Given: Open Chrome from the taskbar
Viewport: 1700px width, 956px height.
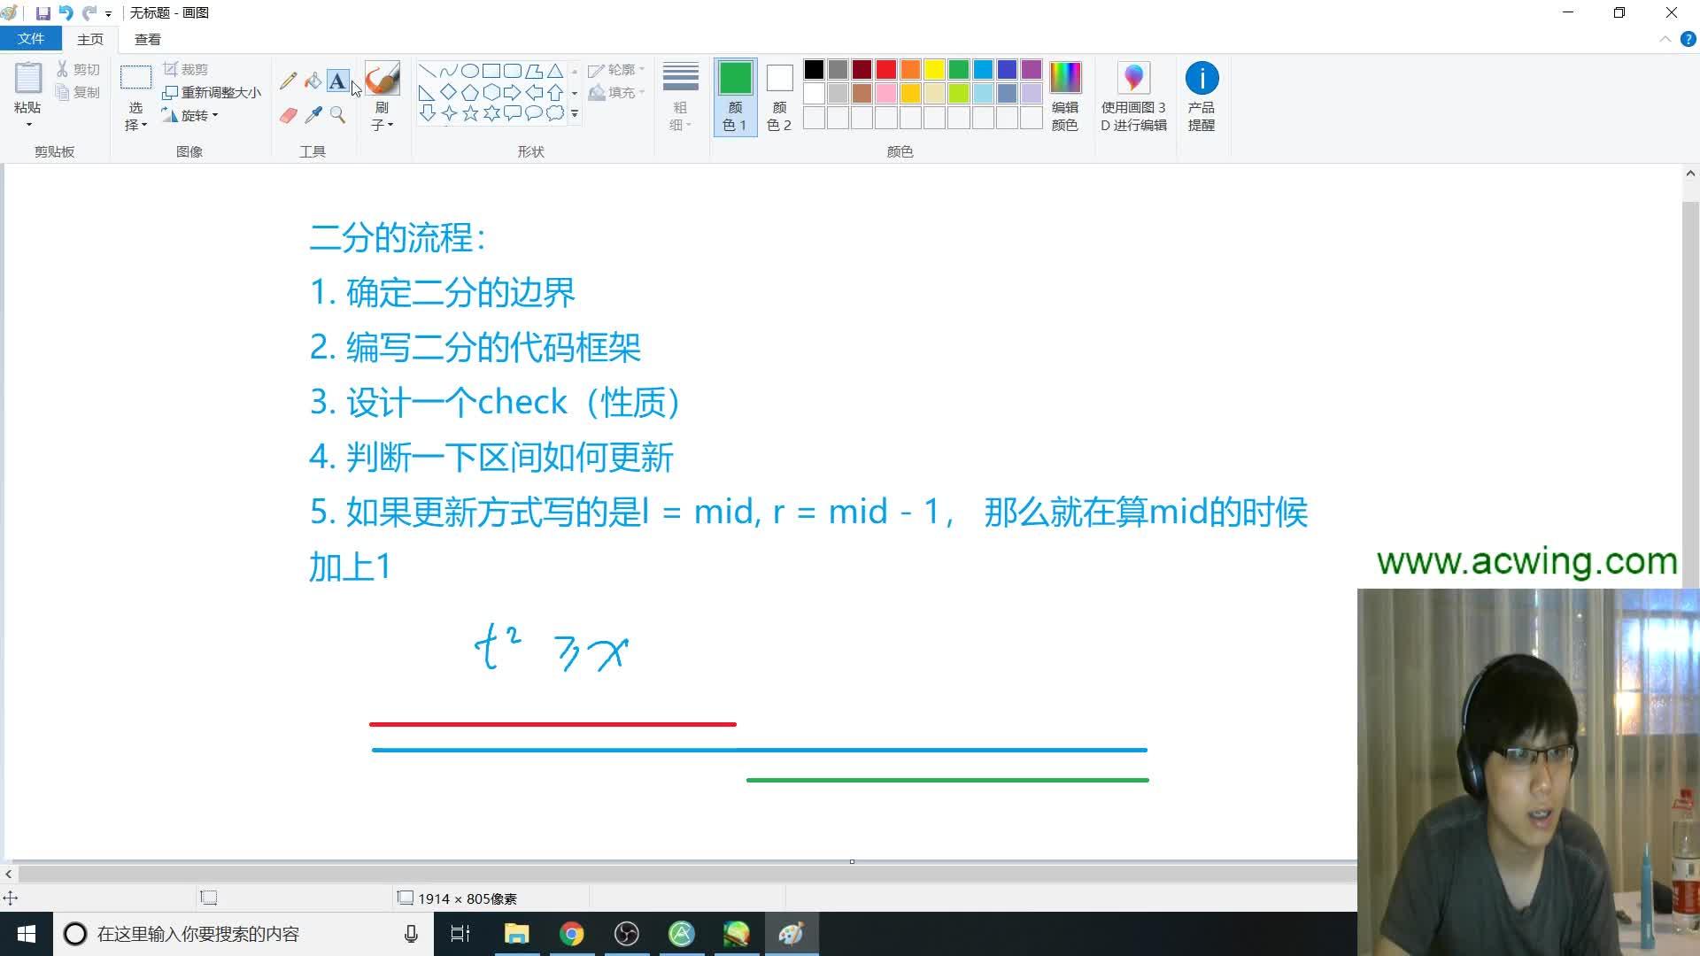Looking at the screenshot, I should coord(573,934).
